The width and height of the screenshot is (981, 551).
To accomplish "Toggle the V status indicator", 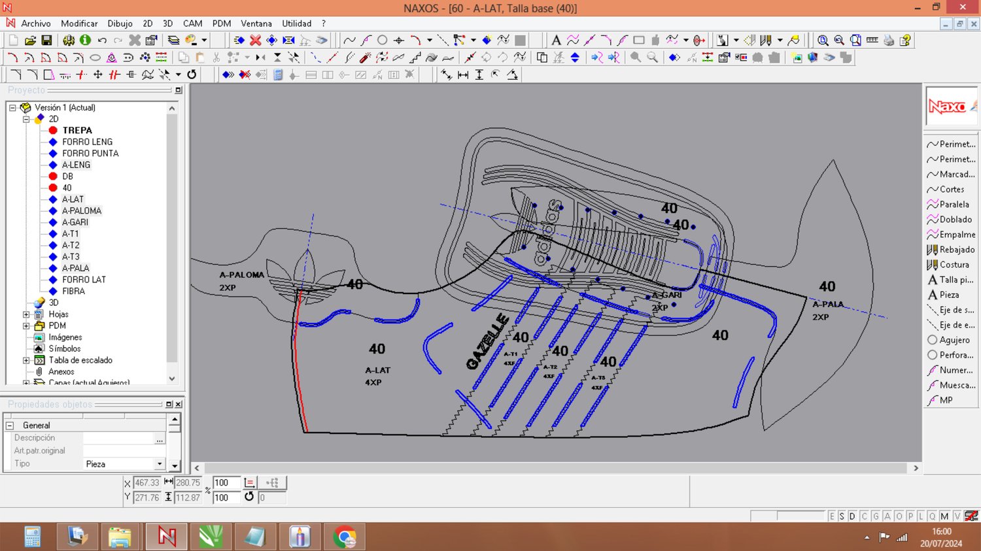I will 957,516.
